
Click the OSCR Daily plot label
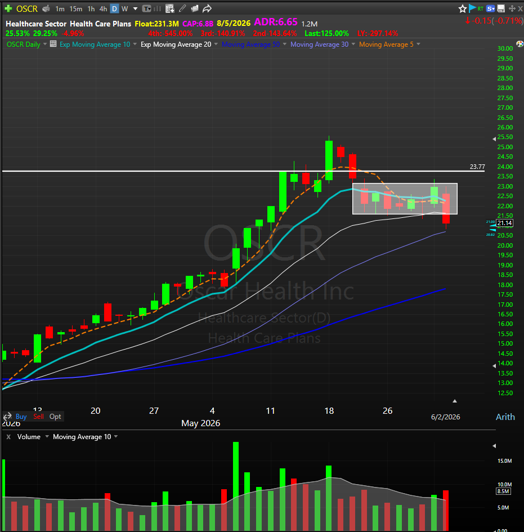(x=24, y=44)
